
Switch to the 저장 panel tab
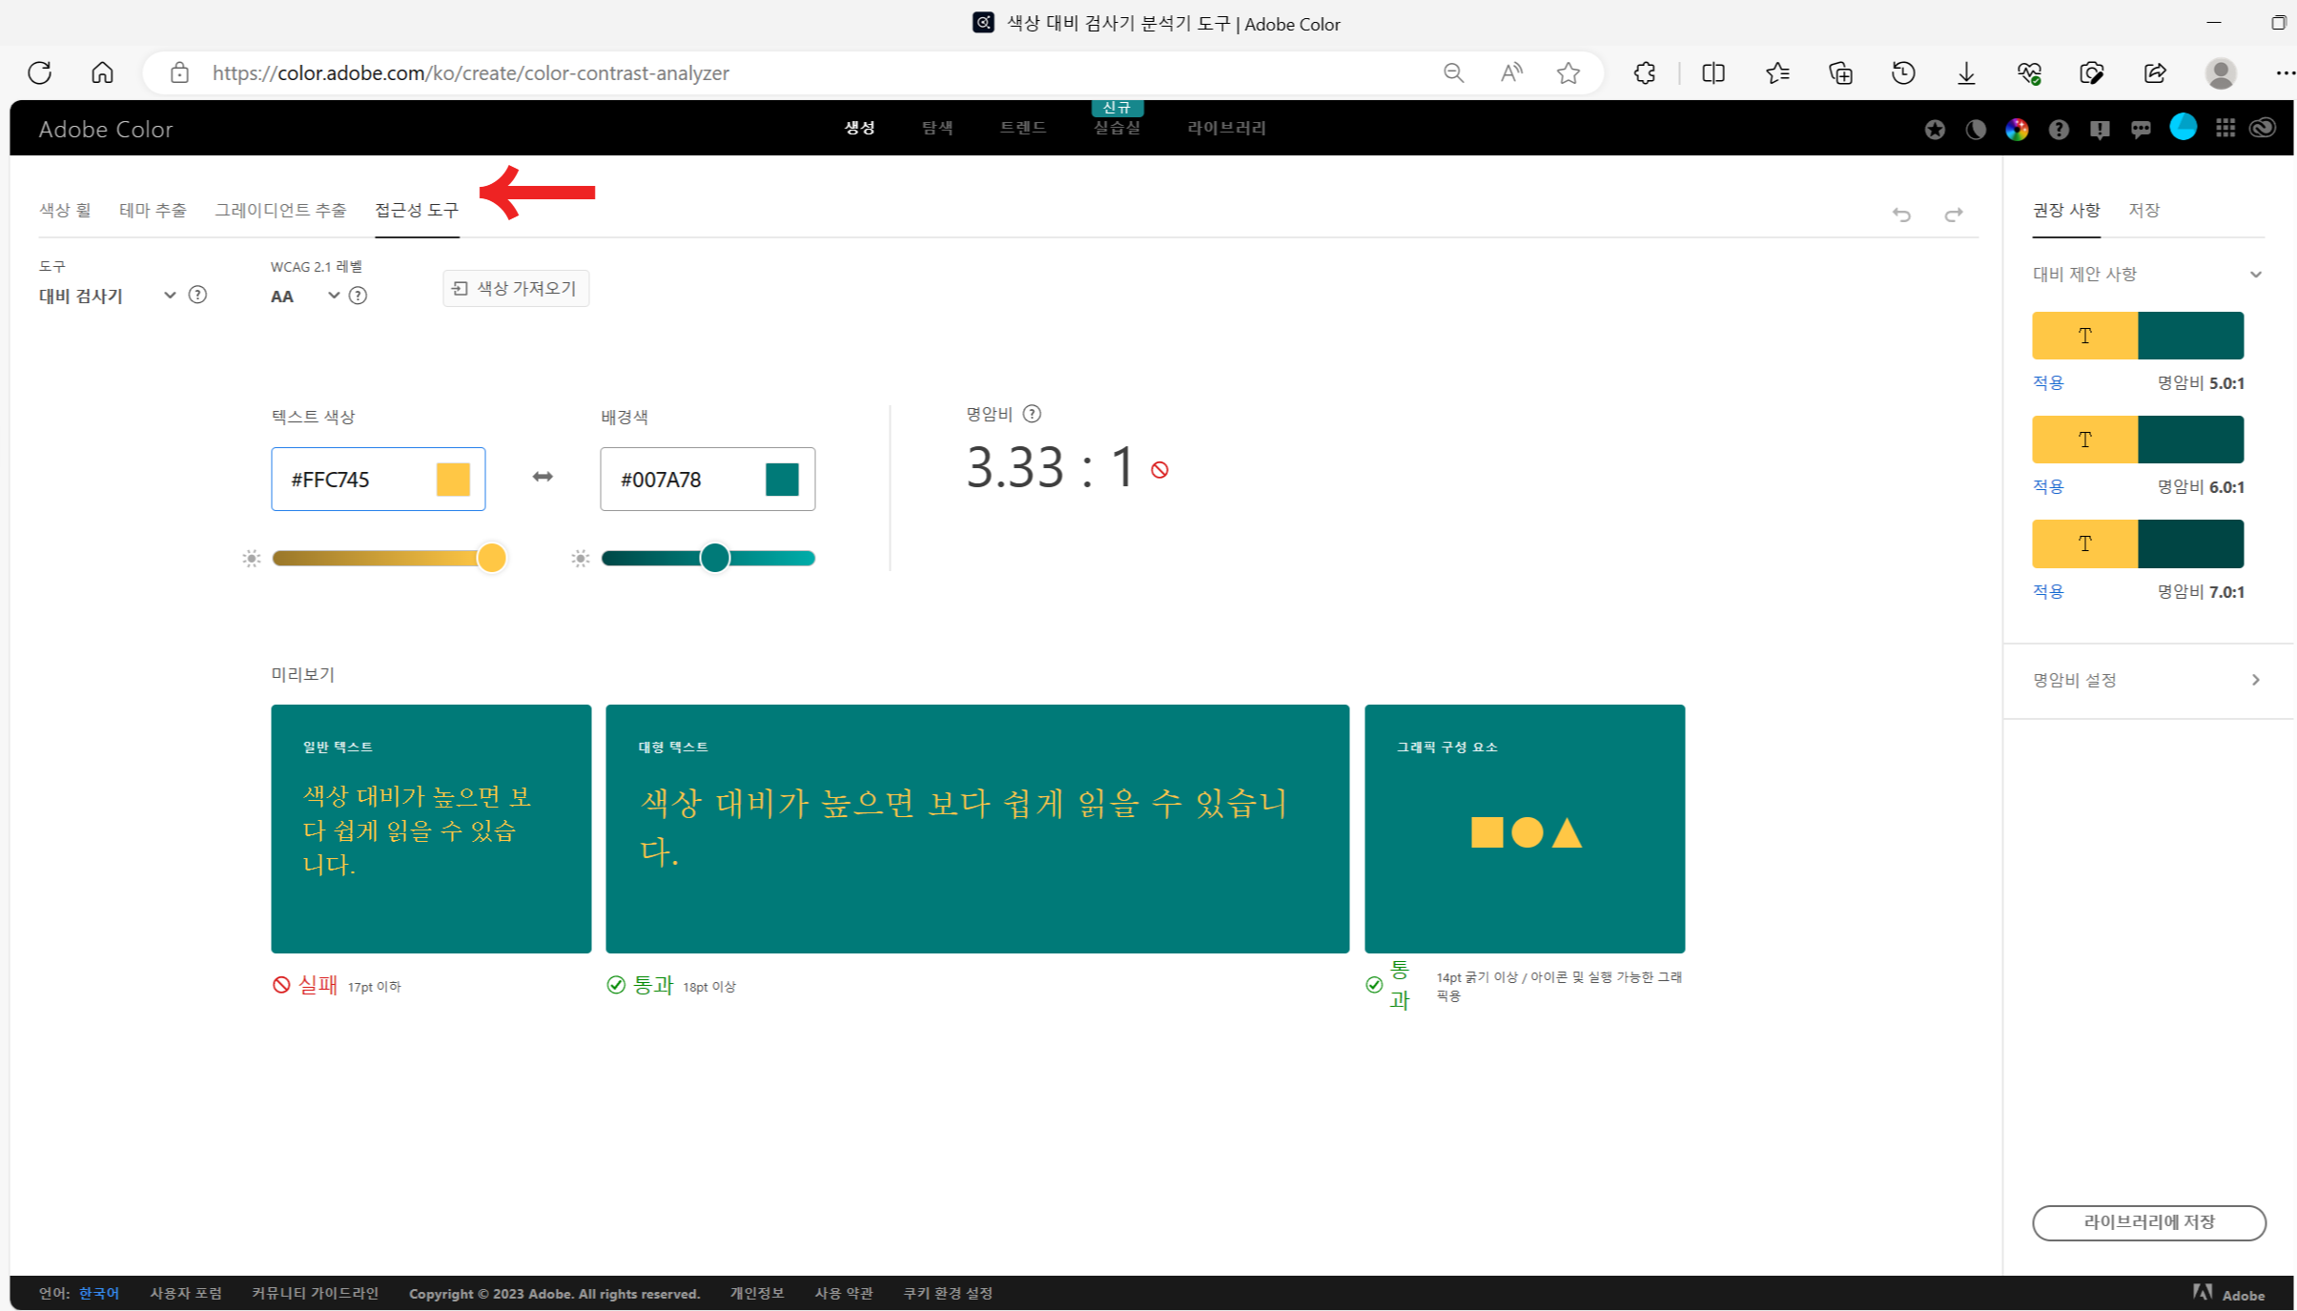click(2143, 210)
